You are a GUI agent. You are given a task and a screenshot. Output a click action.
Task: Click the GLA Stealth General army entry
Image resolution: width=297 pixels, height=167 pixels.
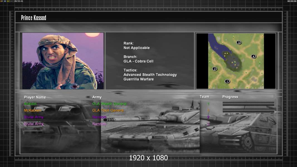[109, 104]
